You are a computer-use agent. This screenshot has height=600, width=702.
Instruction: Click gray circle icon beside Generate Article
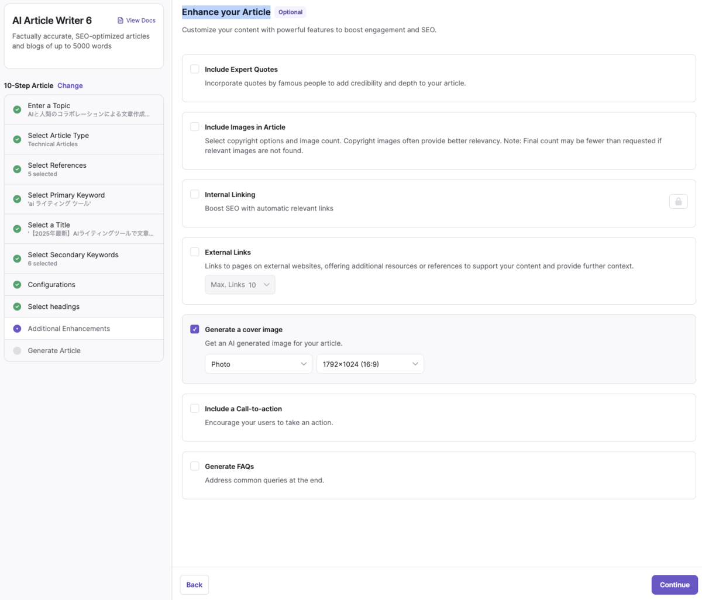pos(17,351)
